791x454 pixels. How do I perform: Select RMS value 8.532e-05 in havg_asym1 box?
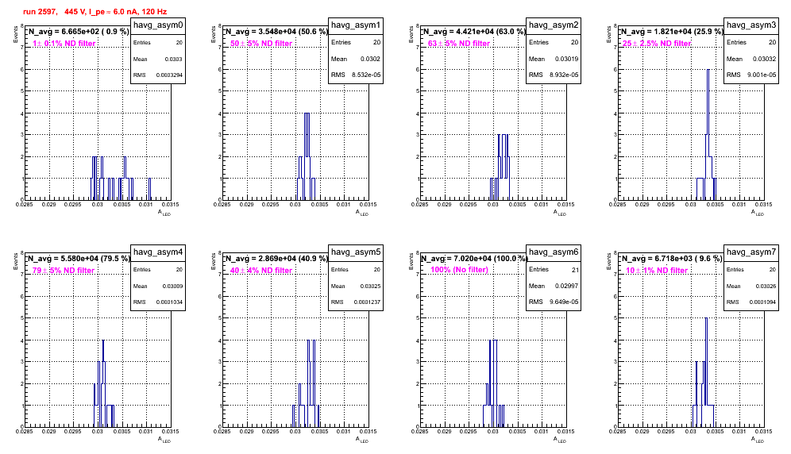click(366, 75)
